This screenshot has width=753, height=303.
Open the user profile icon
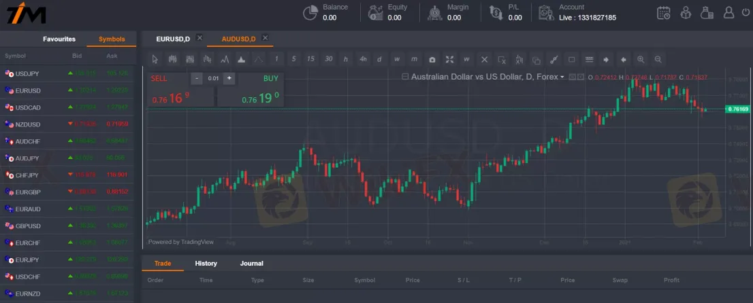[x=729, y=12]
